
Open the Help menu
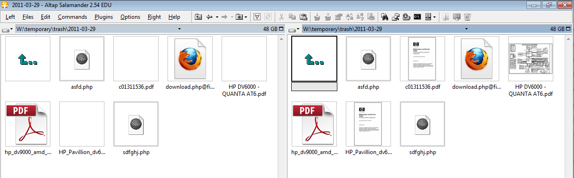(174, 17)
